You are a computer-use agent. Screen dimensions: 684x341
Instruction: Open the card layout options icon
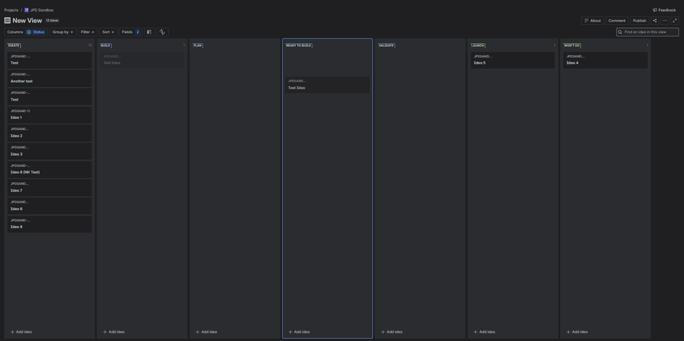pyautogui.click(x=149, y=31)
